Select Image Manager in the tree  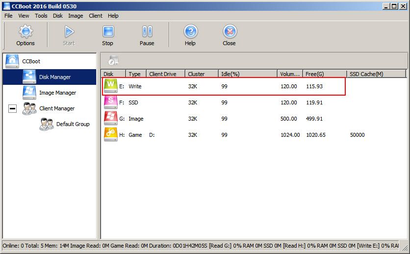57,93
